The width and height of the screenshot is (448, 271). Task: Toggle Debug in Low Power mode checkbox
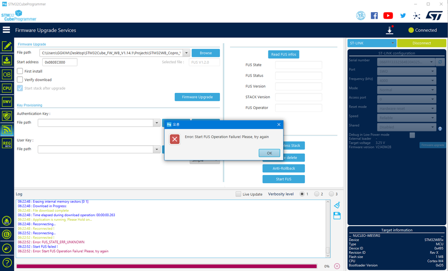click(412, 135)
